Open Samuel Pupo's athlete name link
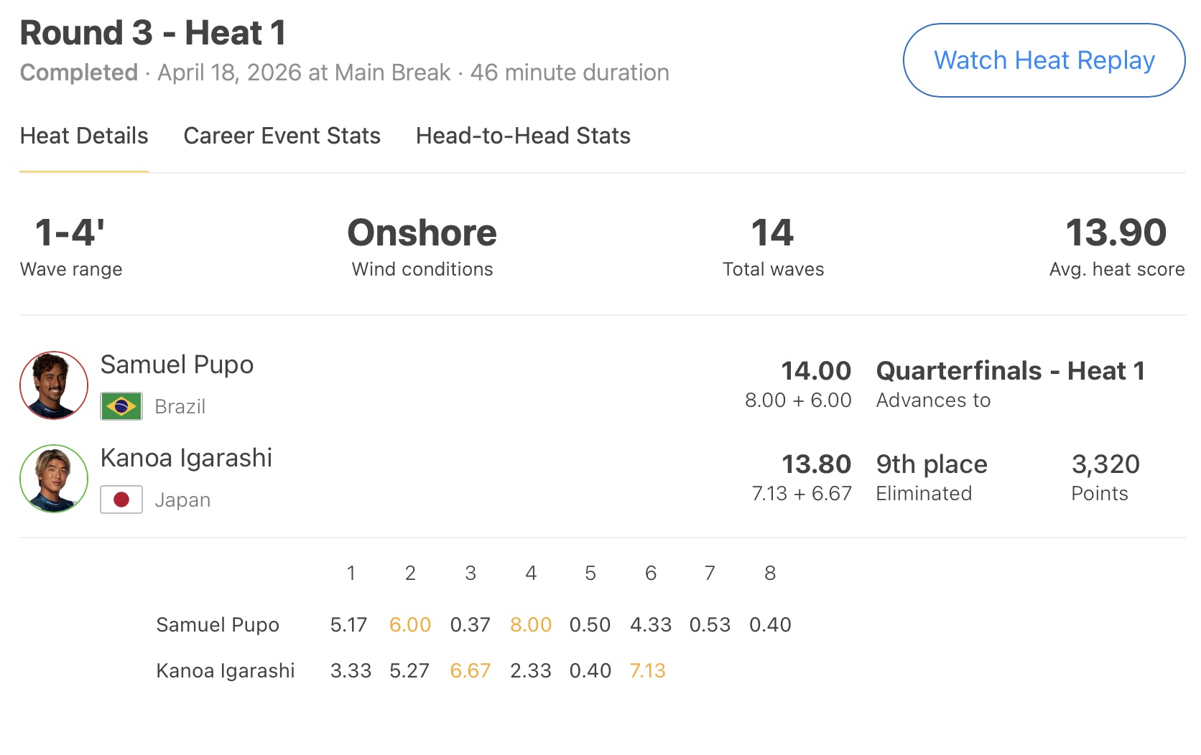This screenshot has height=755, width=1201. point(177,365)
